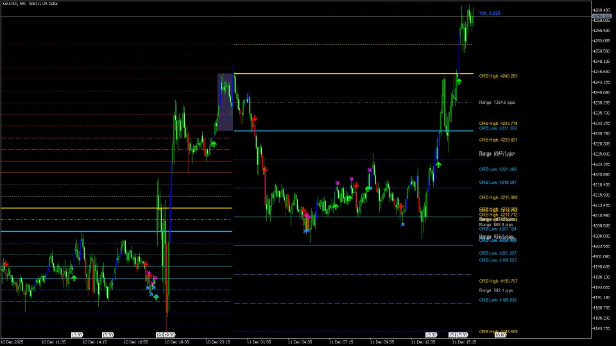Click the Range: 1384.6 pips label

497,103
